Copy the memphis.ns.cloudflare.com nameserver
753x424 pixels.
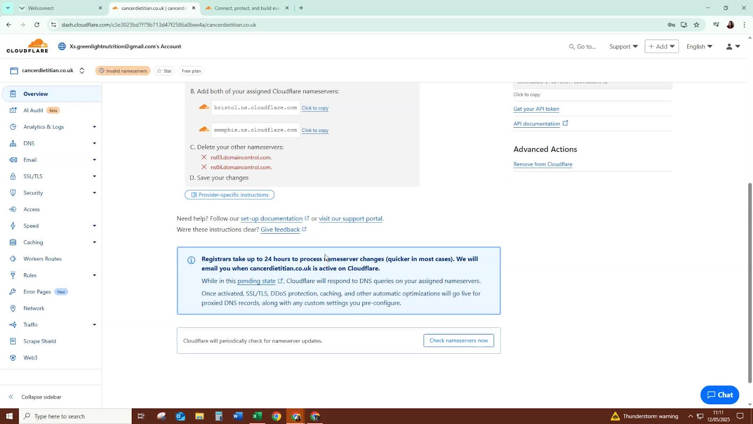point(315,130)
